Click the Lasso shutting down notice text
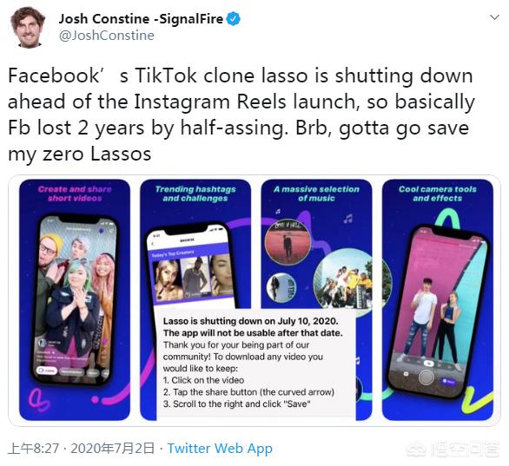 click(x=253, y=363)
